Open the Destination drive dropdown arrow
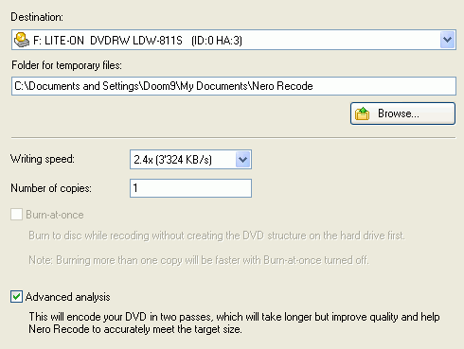This screenshot has height=349, width=464. point(447,40)
